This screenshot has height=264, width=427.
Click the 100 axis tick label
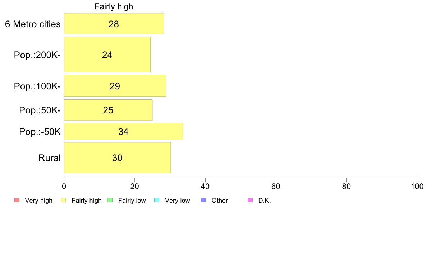click(417, 187)
